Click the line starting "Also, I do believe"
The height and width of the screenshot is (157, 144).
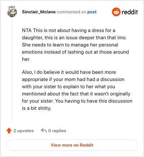coord(69,72)
